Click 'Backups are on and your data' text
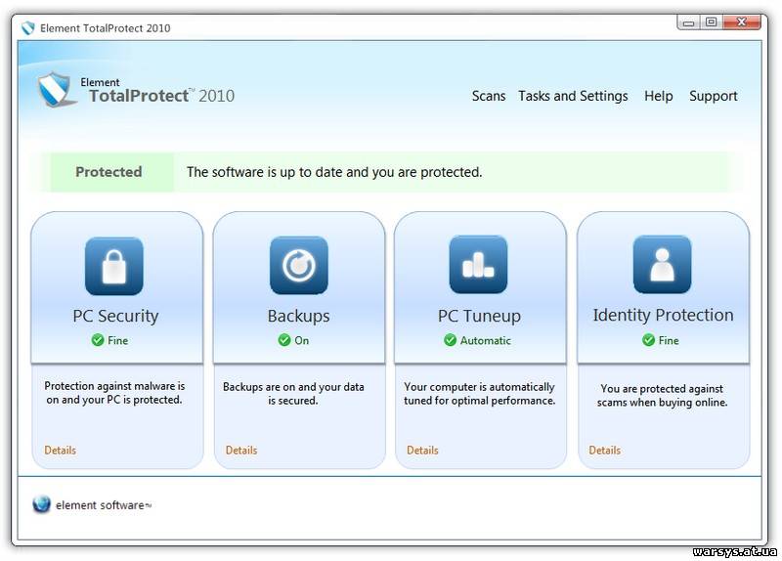 click(293, 394)
